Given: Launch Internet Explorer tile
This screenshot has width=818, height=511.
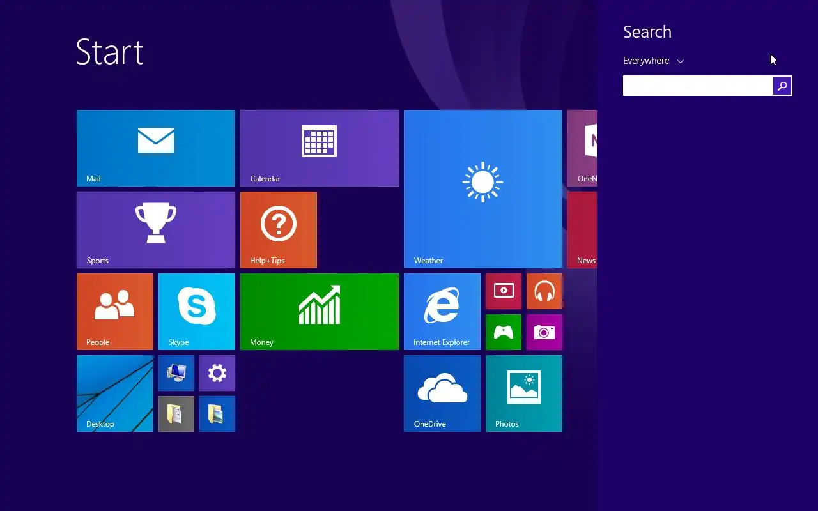Looking at the screenshot, I should pyautogui.click(x=442, y=312).
